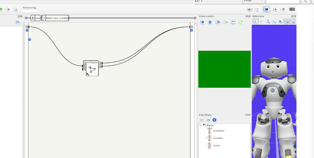Add an input with the upper left plus
The image size is (314, 158).
(x=27, y=30)
